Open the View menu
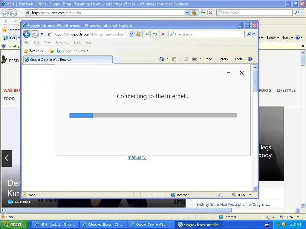The image size is (306, 229). pyautogui.click(x=47, y=43)
